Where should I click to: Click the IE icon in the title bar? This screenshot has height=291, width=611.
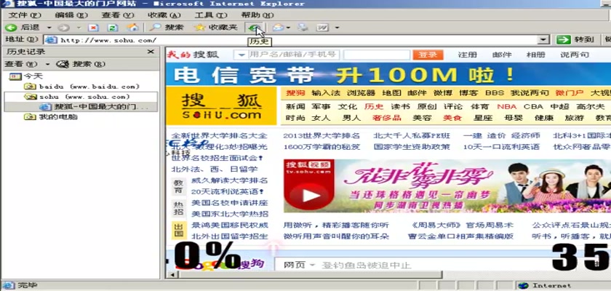coord(7,4)
